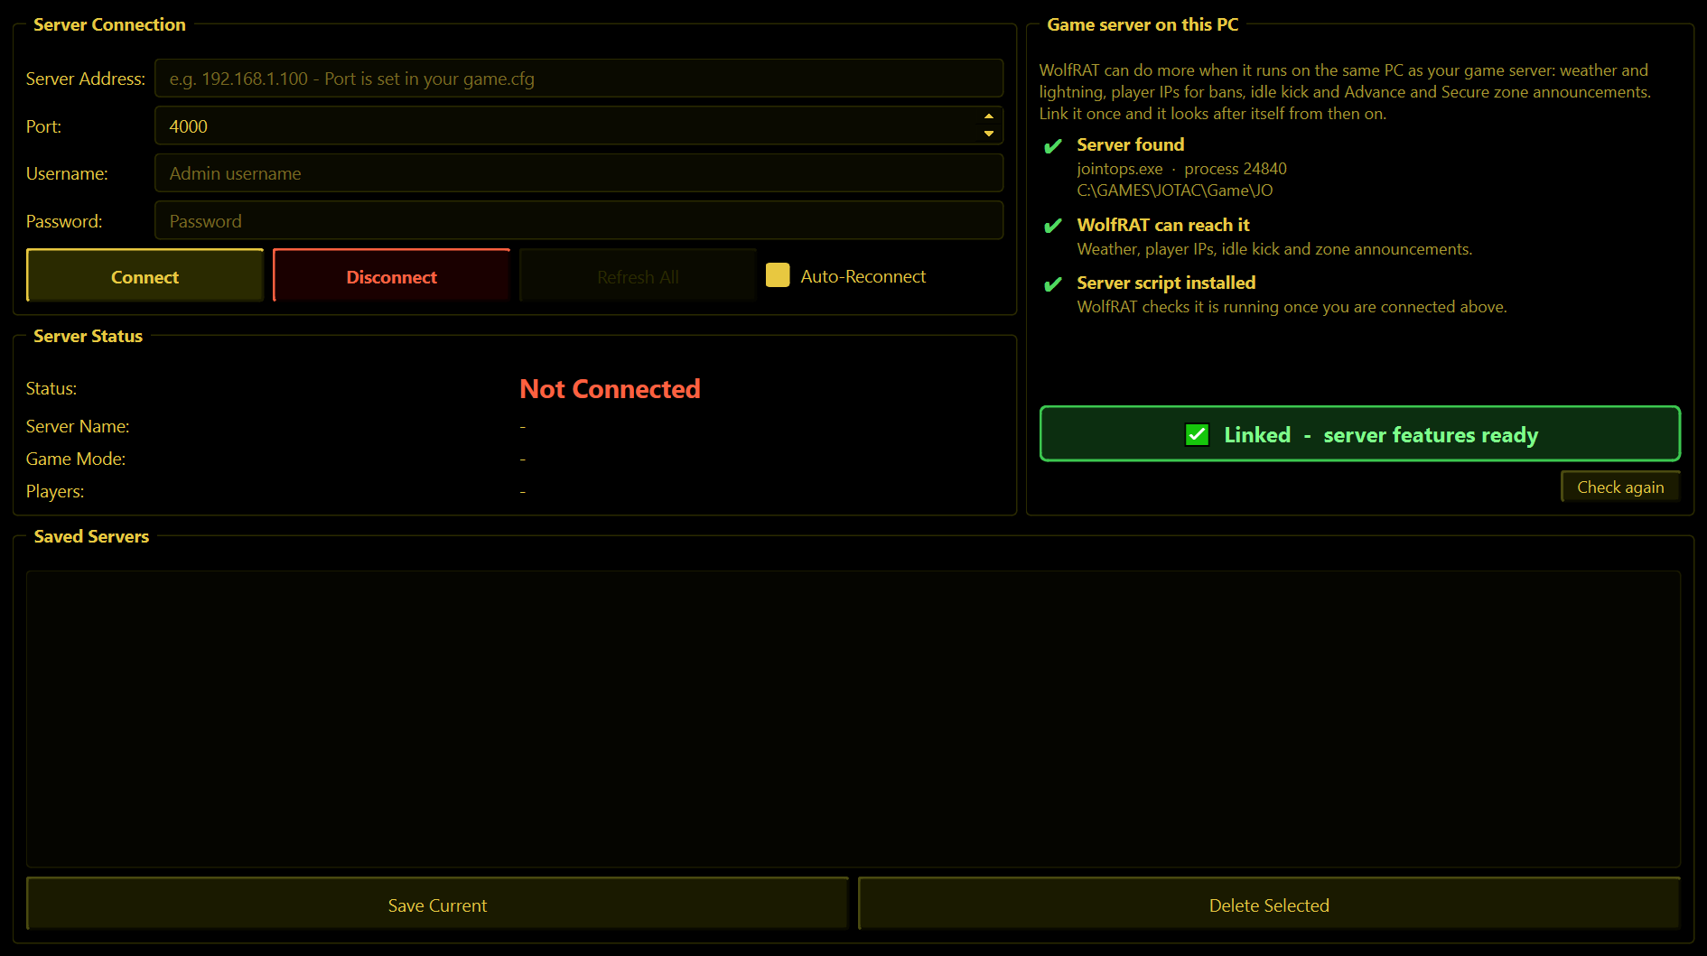Screen dimensions: 1707x956
Task: Click the Server found checkmark icon
Action: click(x=1053, y=146)
